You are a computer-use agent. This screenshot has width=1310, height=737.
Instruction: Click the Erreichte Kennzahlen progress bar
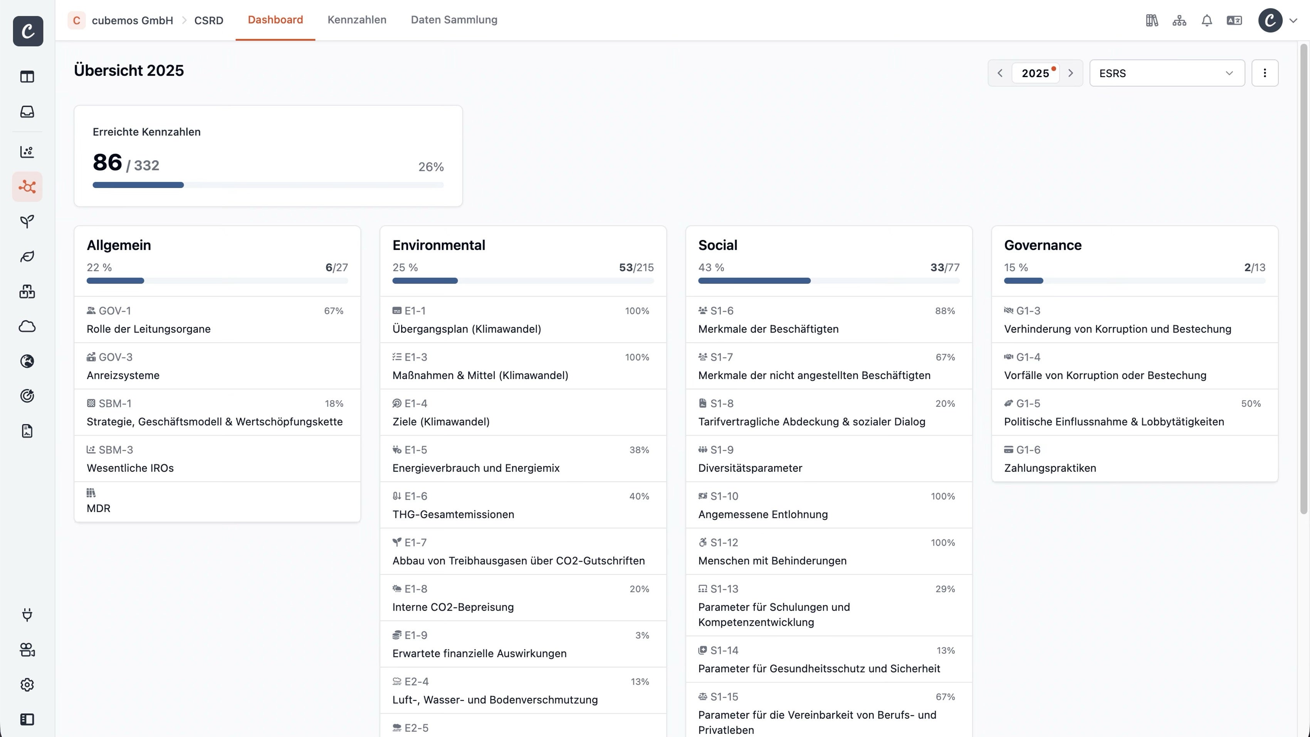coord(268,185)
